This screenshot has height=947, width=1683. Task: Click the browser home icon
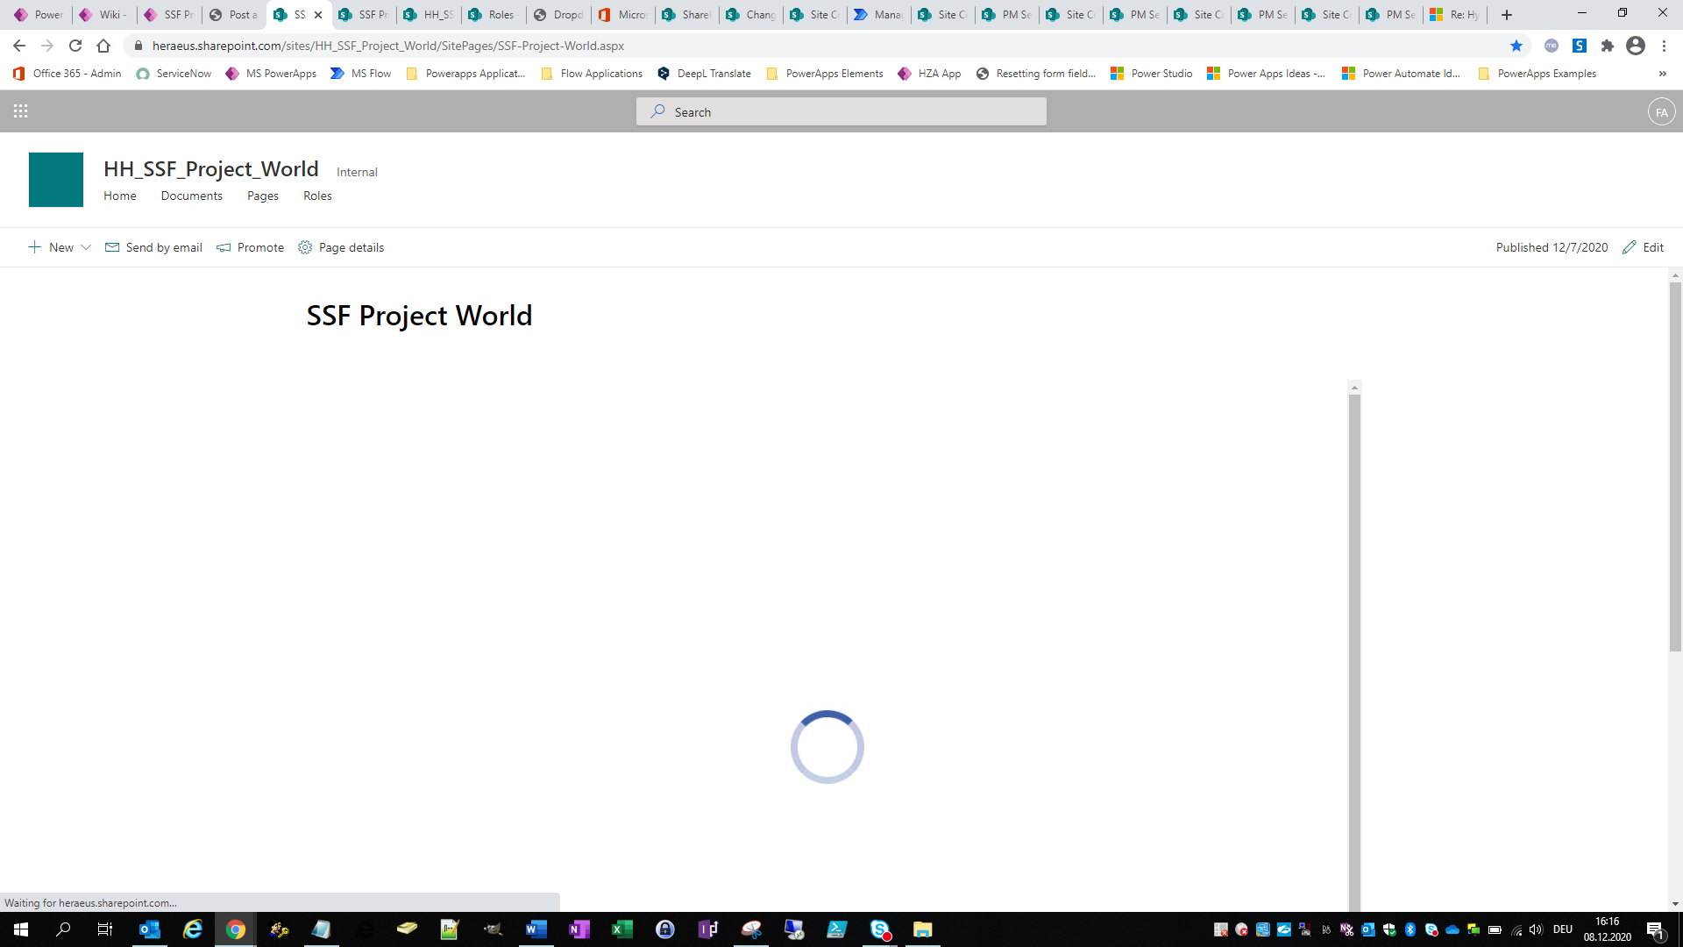tap(103, 46)
